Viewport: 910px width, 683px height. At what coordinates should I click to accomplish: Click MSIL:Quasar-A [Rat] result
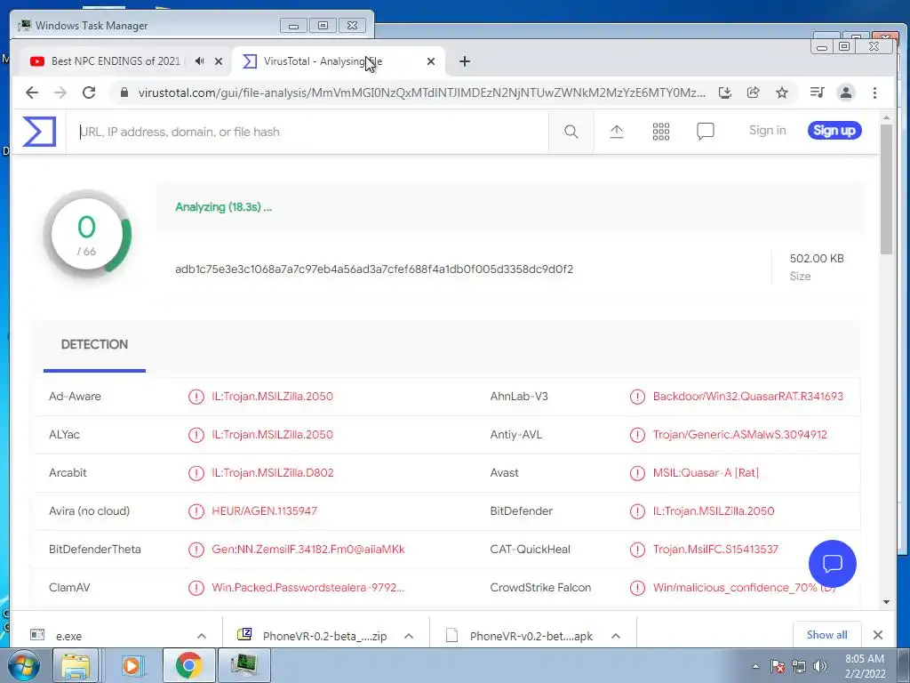(706, 473)
